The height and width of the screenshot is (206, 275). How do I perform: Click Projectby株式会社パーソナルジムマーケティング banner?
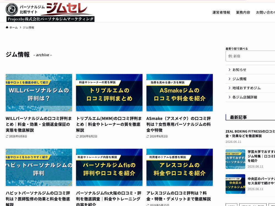[51, 19]
